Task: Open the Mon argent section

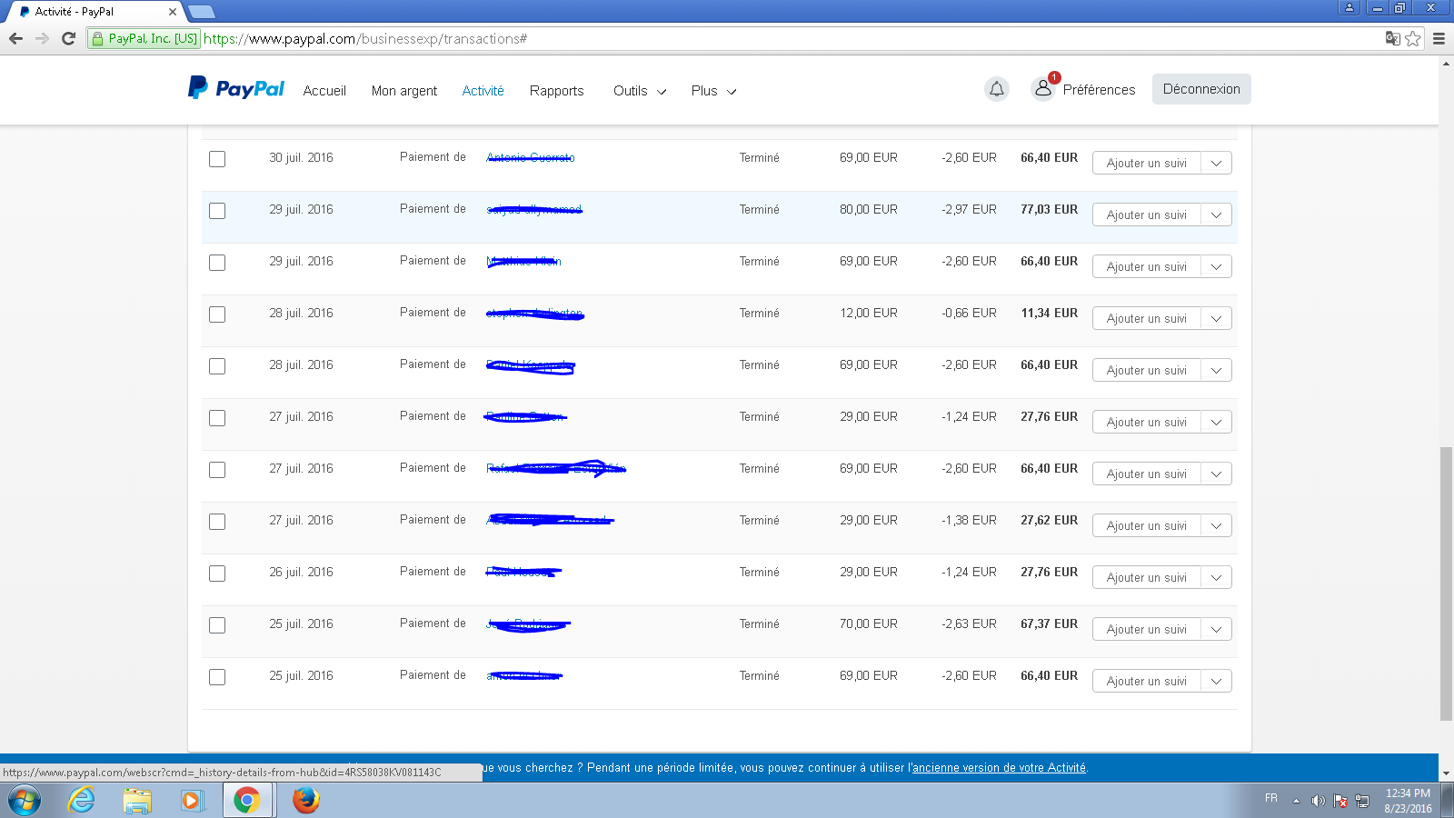Action: [x=404, y=91]
